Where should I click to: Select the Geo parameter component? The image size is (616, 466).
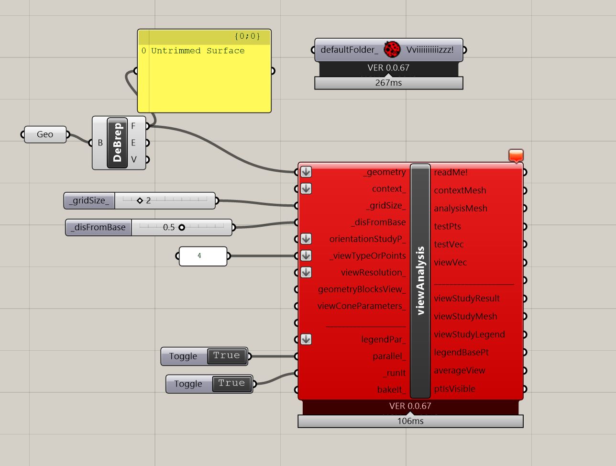[45, 134]
